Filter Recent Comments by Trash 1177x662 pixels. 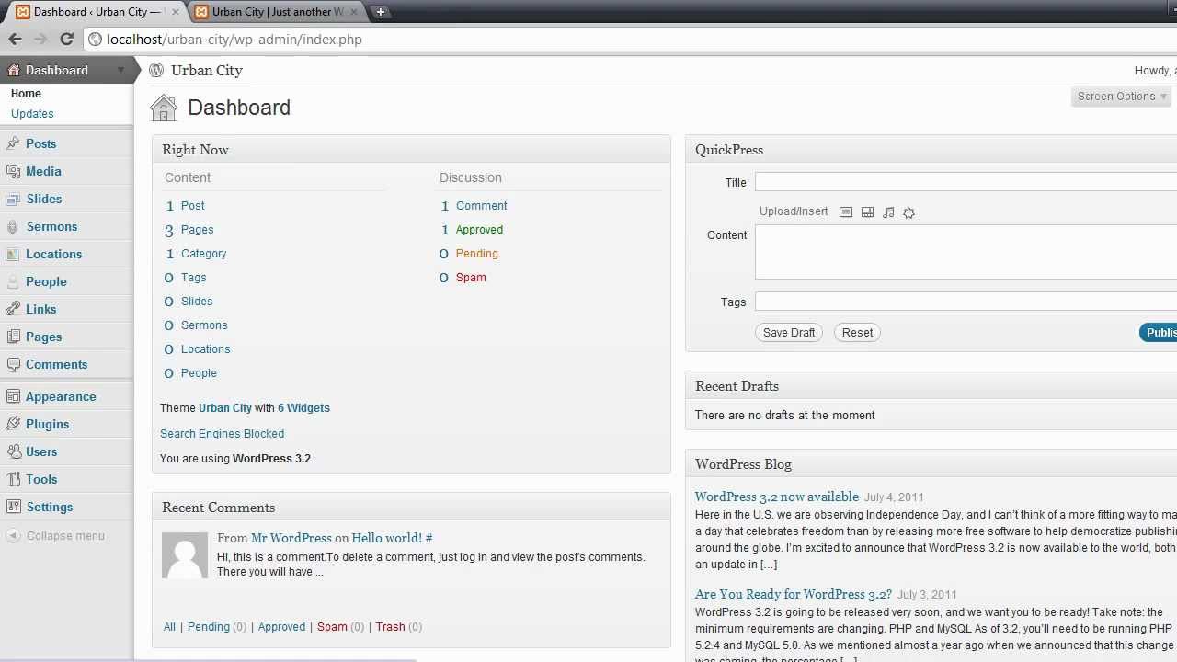[x=390, y=627]
